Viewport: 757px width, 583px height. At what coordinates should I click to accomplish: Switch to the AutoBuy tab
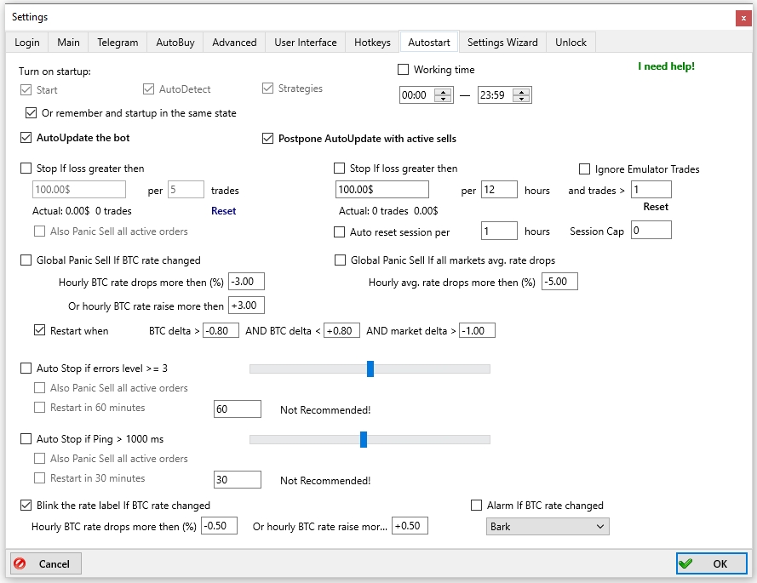(x=175, y=43)
